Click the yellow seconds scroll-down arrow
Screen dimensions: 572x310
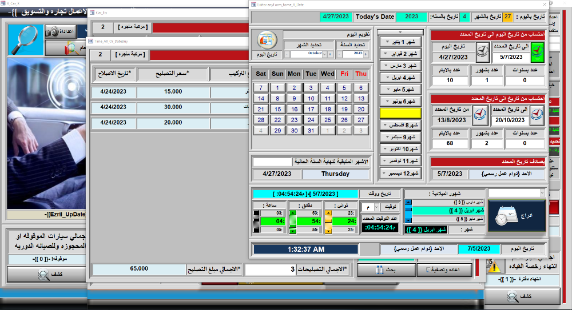pos(328,231)
